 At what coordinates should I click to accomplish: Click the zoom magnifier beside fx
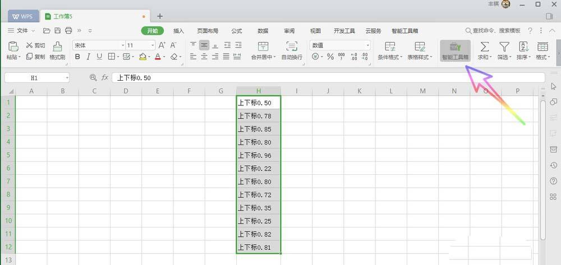point(93,77)
